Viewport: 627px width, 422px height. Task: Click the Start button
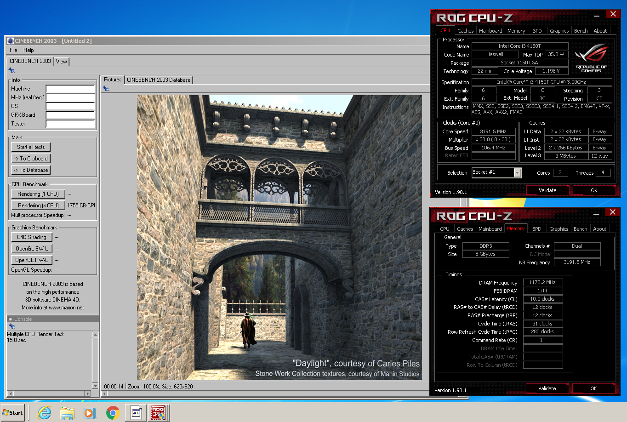tap(13, 412)
